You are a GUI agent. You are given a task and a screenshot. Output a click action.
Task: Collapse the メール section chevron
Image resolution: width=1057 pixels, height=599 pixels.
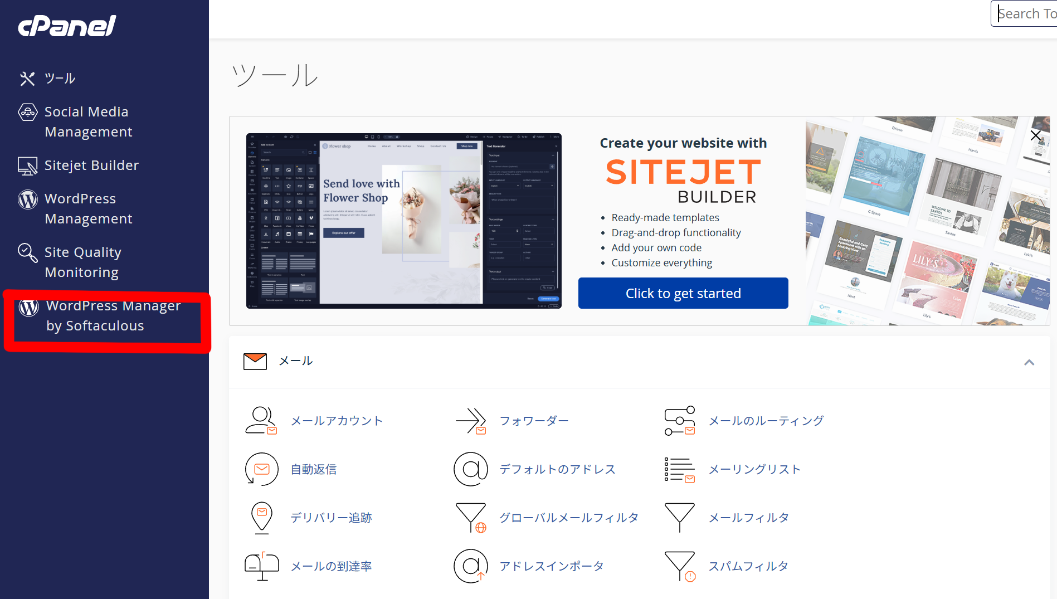click(1029, 363)
